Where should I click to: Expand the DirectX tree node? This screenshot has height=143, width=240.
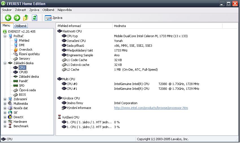pos(5,117)
